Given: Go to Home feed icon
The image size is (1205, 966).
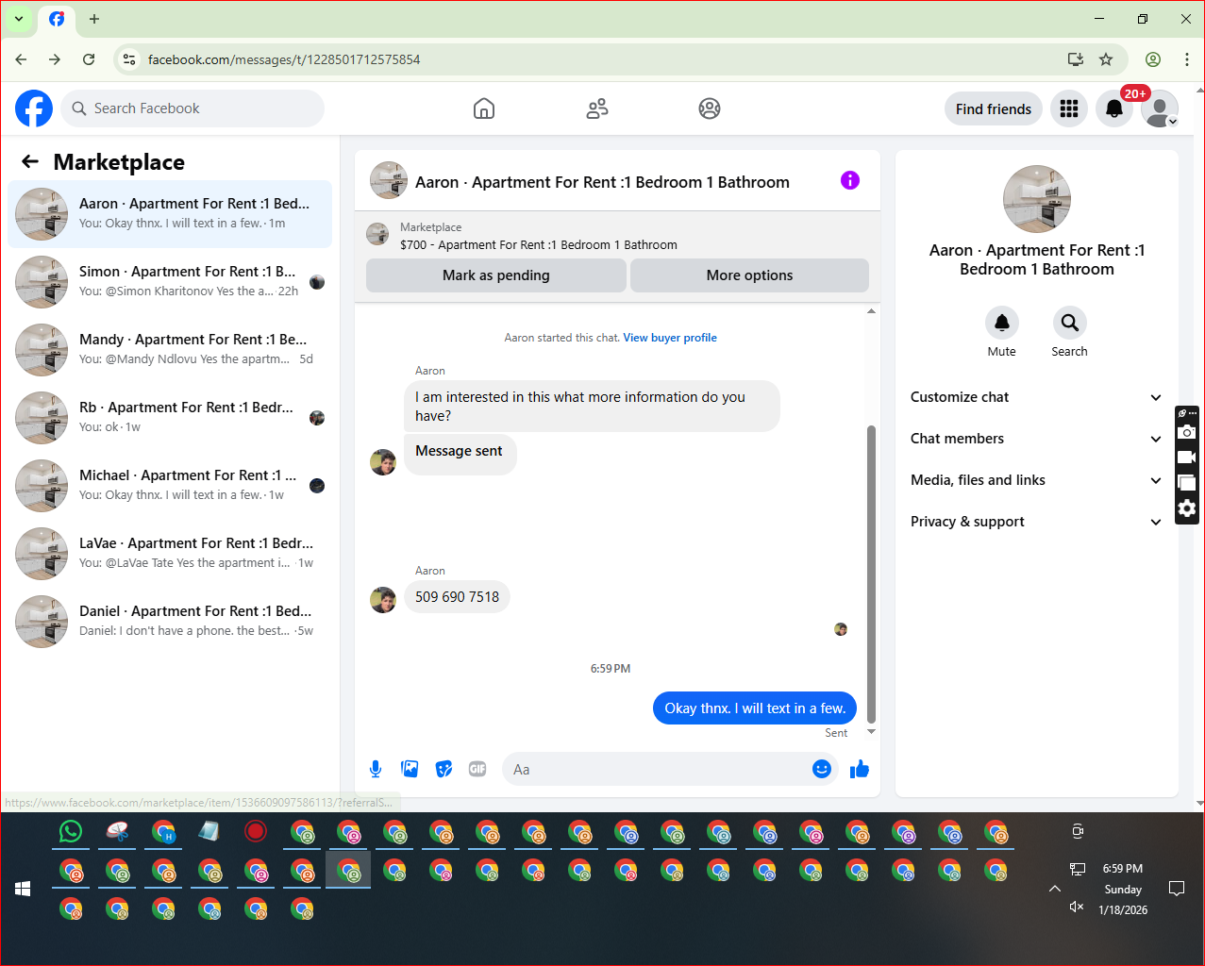Looking at the screenshot, I should pyautogui.click(x=484, y=108).
